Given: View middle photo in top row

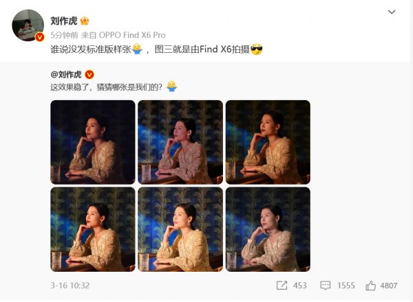Looking at the screenshot, I should [180, 142].
